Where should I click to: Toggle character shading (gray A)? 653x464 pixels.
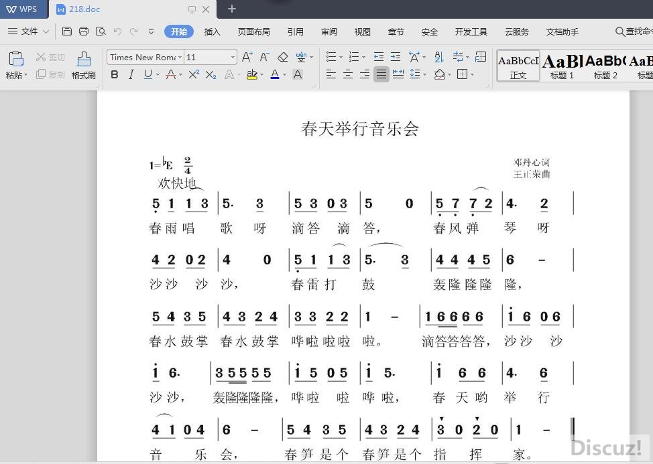(298, 74)
